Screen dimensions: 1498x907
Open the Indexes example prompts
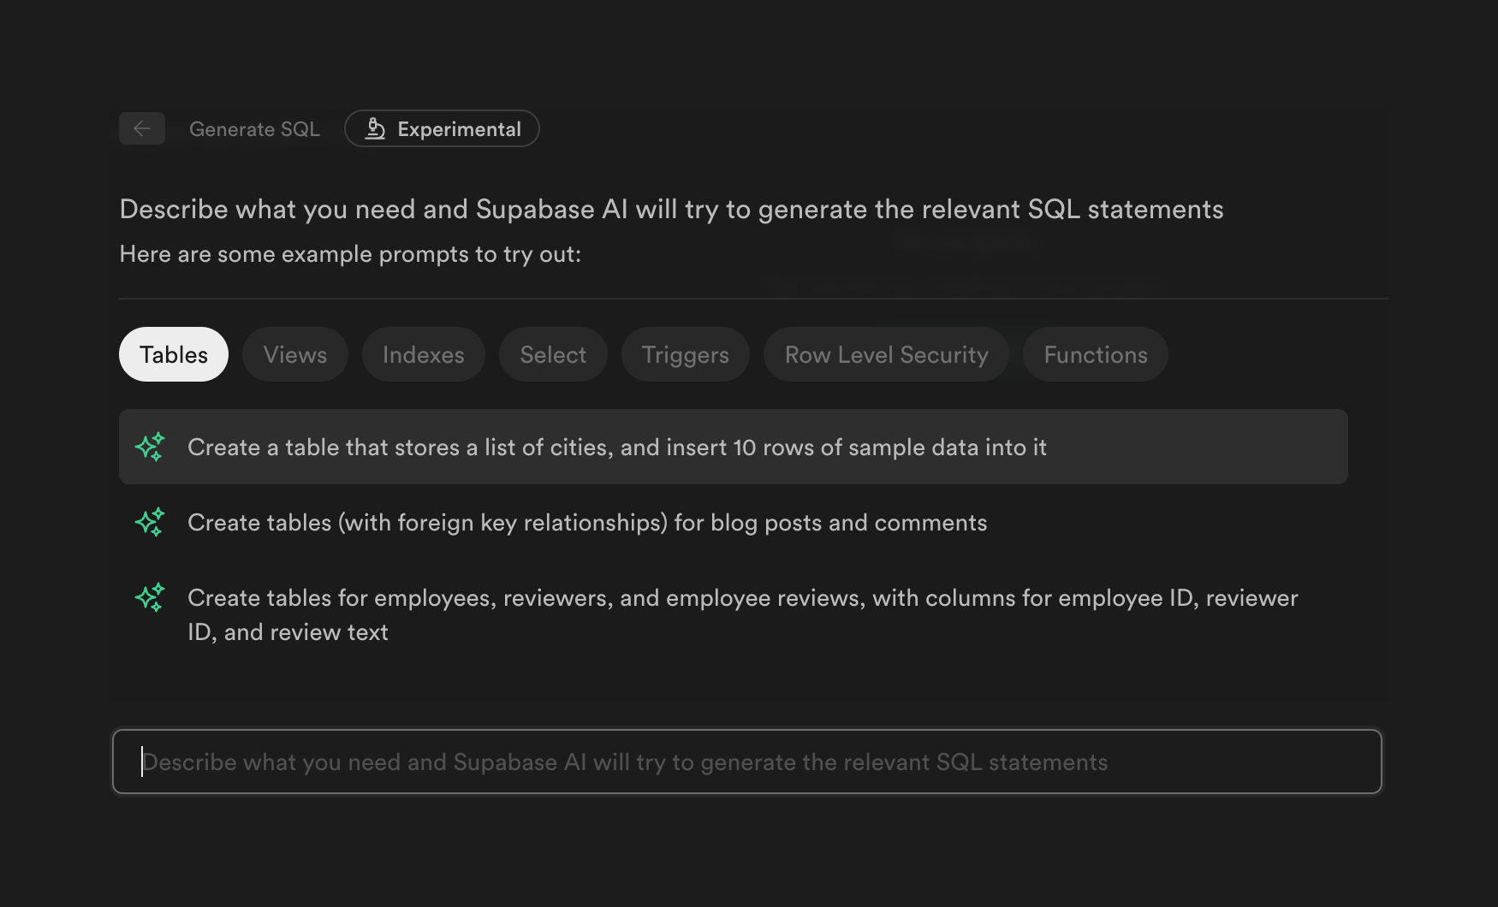click(x=423, y=354)
